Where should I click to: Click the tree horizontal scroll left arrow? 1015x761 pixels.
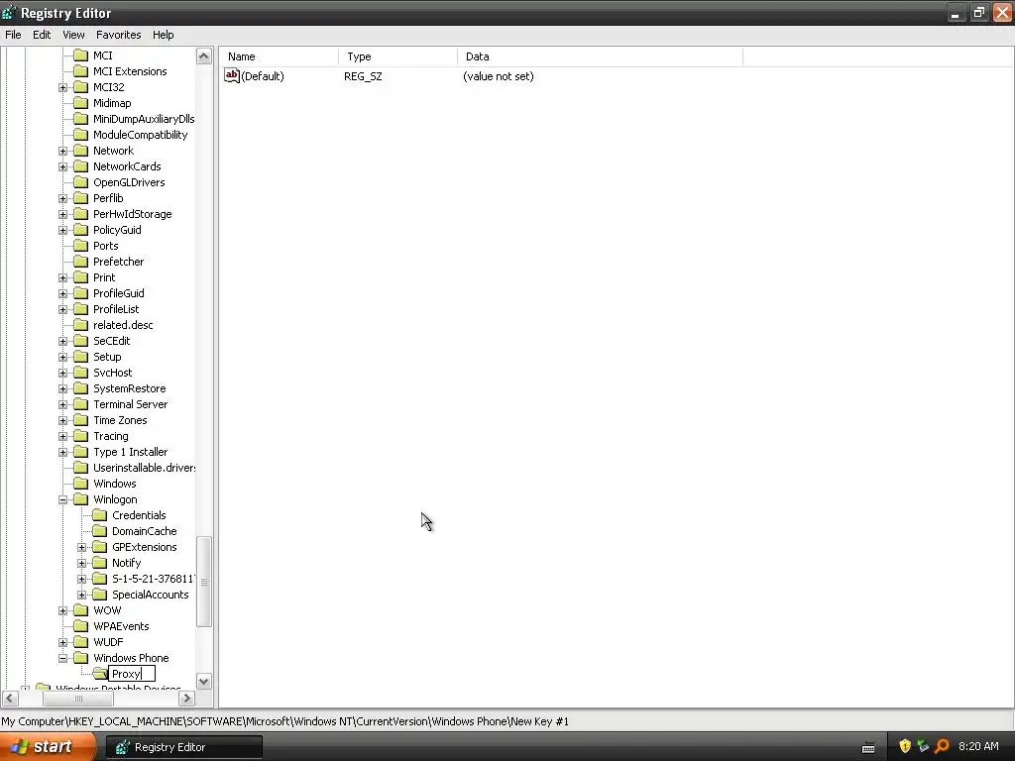[10, 699]
